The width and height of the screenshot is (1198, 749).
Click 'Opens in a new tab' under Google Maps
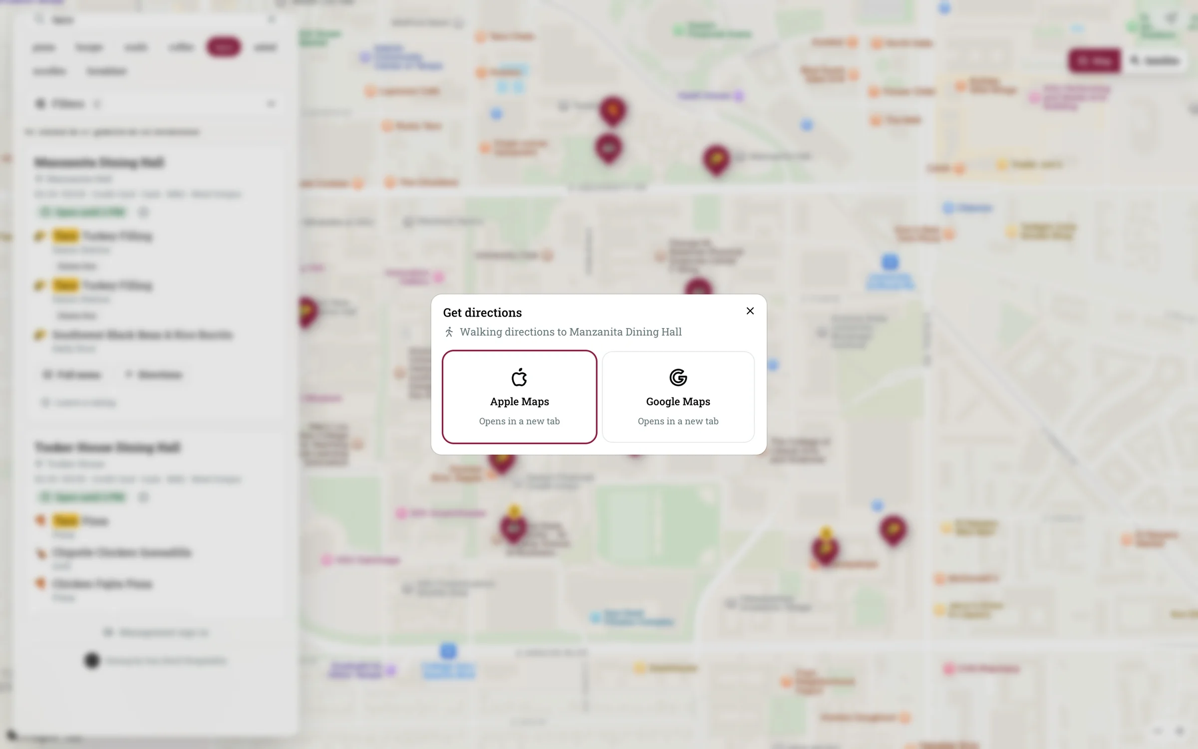(678, 421)
